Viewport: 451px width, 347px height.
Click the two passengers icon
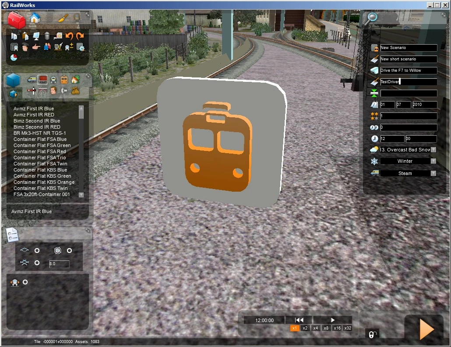[x=47, y=46]
